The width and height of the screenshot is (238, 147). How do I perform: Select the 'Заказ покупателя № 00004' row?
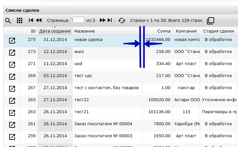pyautogui.click(x=103, y=124)
